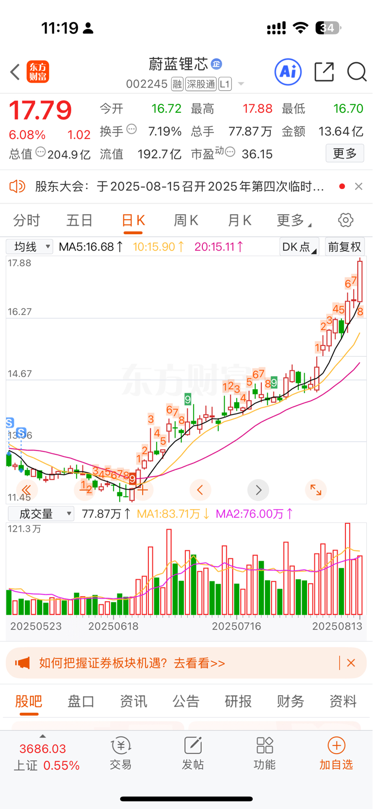Open 交易 trading icon

pos(121,754)
